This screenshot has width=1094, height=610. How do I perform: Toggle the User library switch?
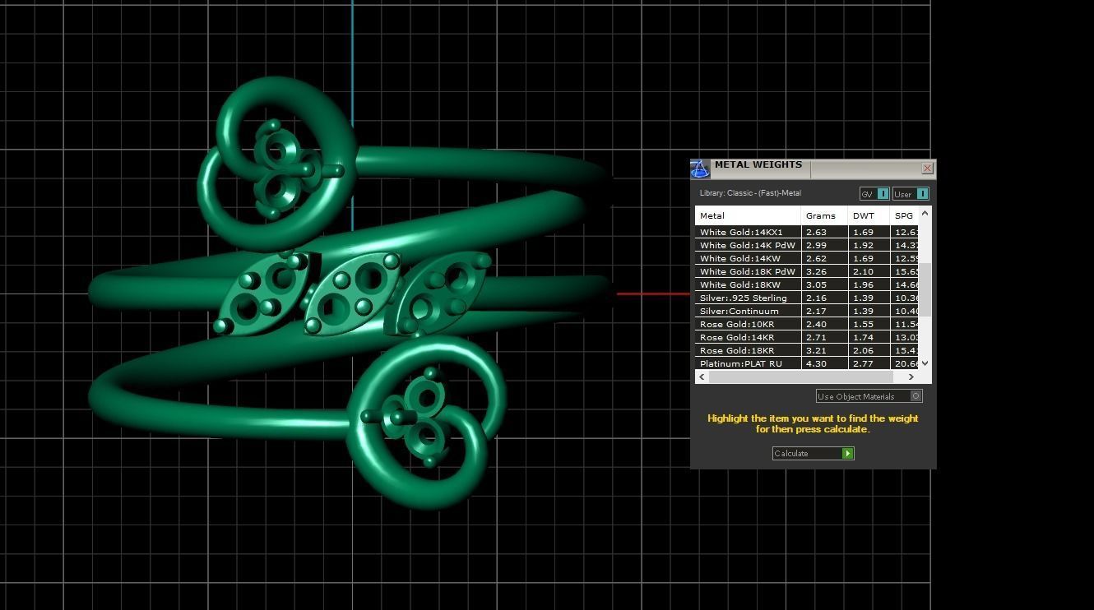pyautogui.click(x=911, y=194)
